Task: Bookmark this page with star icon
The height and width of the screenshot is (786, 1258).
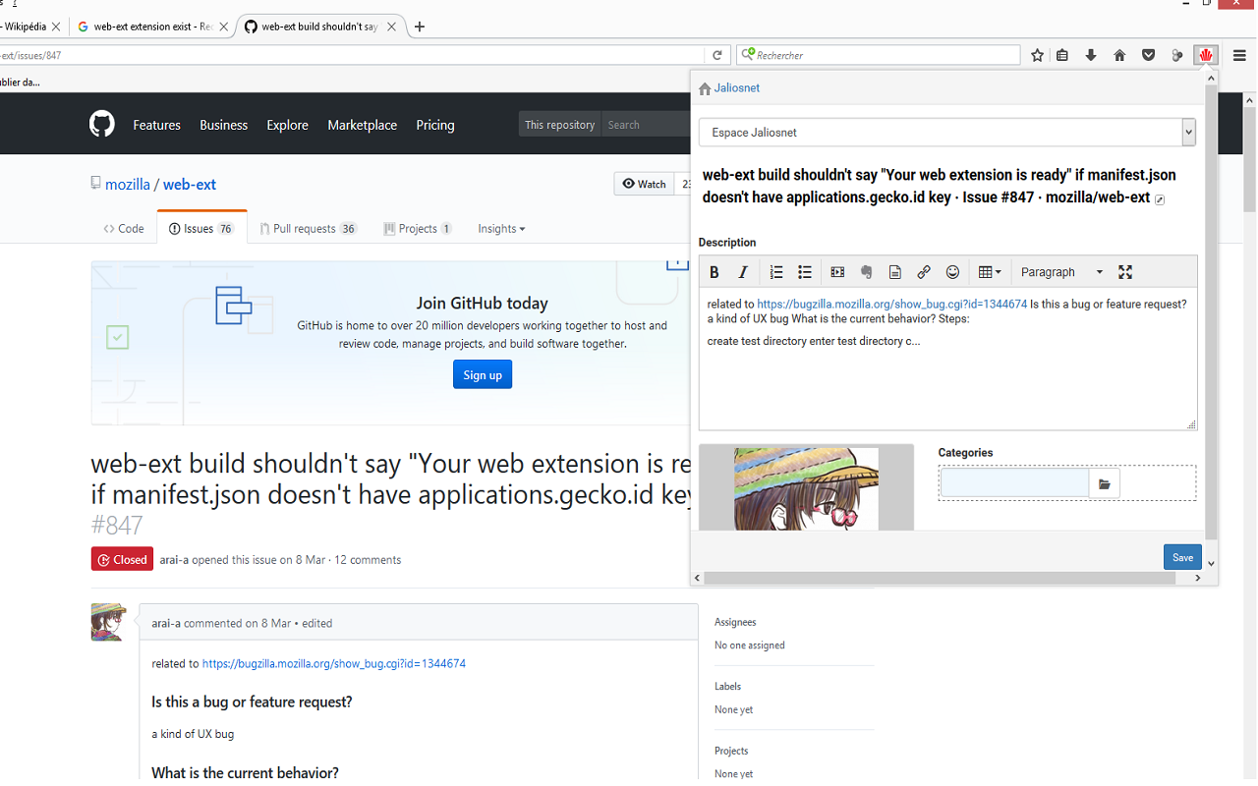Action: [1038, 56]
